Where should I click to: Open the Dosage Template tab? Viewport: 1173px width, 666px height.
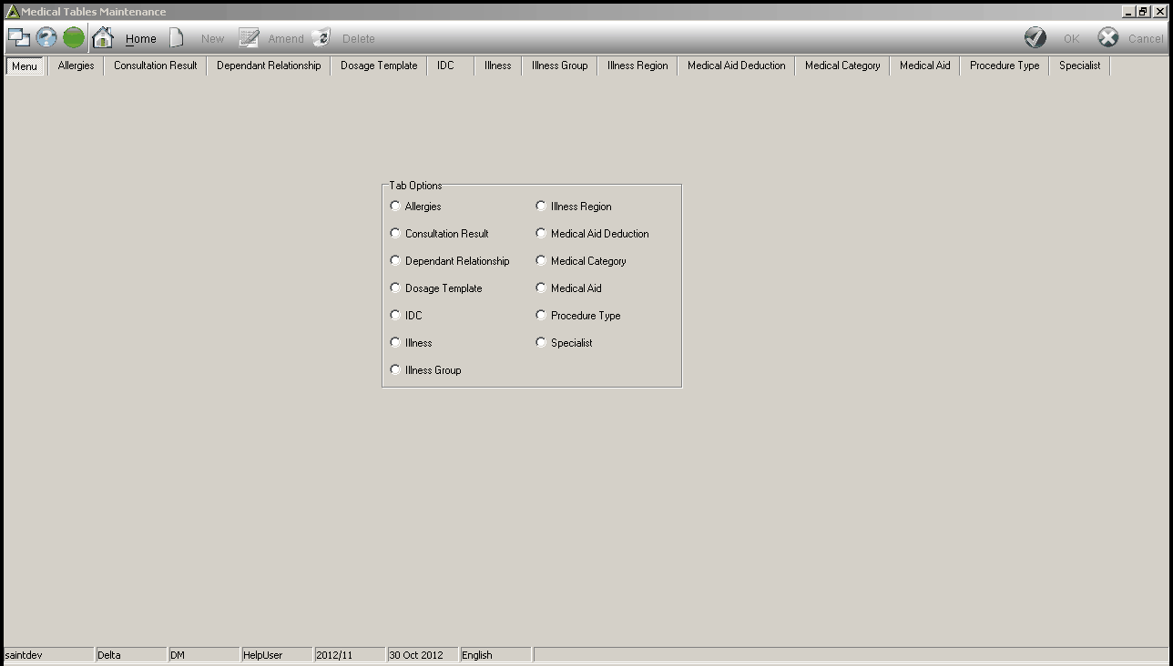pos(379,66)
